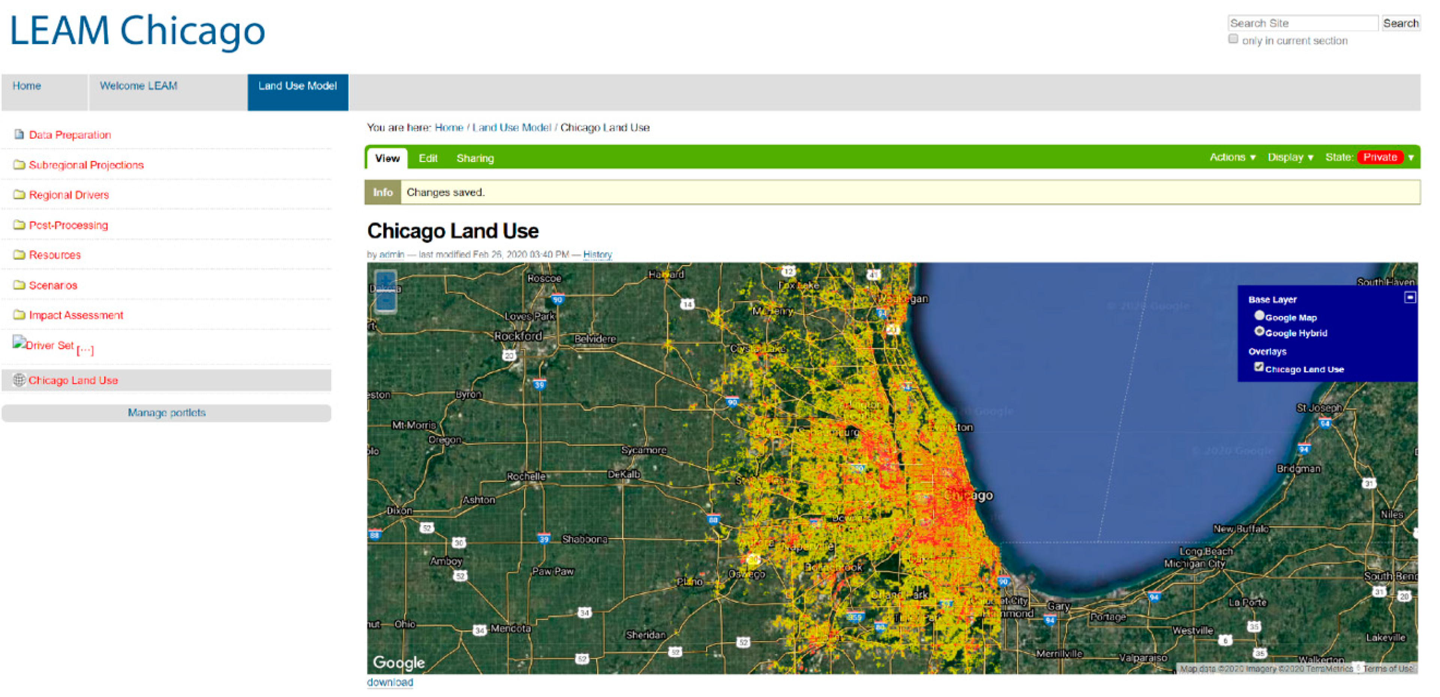Click the Data Preparation page icon
This screenshot has height=697, width=1440.
pos(19,134)
